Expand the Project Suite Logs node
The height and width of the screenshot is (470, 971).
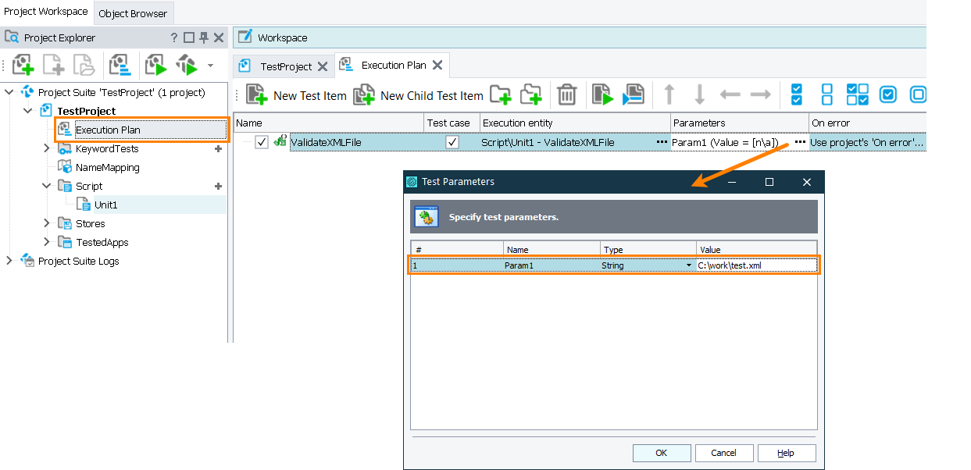9,261
